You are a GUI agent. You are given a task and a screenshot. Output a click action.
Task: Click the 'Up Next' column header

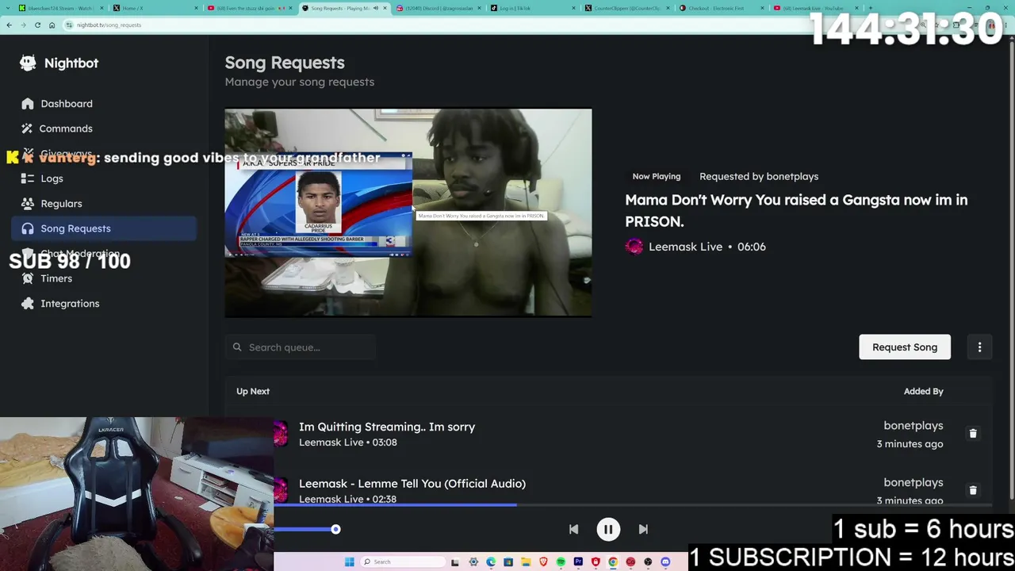[253, 392]
